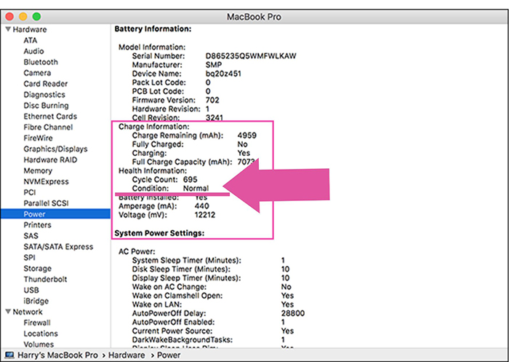Screen dimensions: 509x362
Task: Click the Network category label
Action: [28, 312]
